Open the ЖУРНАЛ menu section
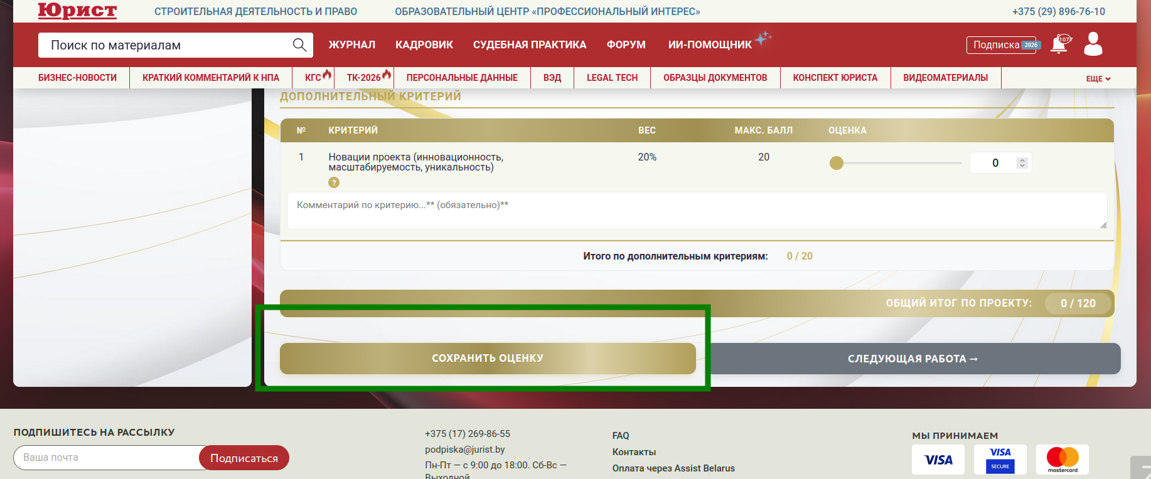Image resolution: width=1151 pixels, height=479 pixels. pyautogui.click(x=351, y=45)
